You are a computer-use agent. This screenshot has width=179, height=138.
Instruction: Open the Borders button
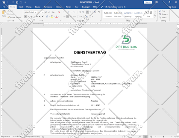(90, 17)
